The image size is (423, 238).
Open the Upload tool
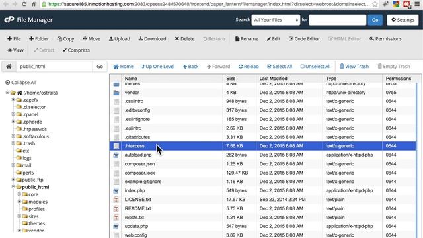tap(119, 39)
